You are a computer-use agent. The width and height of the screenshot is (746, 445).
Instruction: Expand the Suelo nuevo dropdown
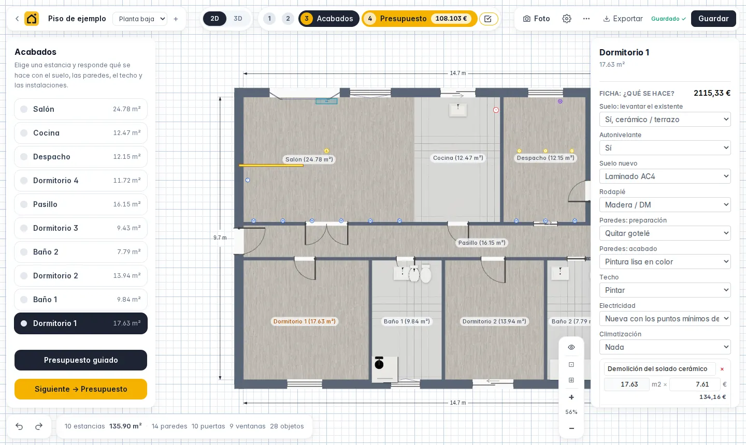coord(665,176)
